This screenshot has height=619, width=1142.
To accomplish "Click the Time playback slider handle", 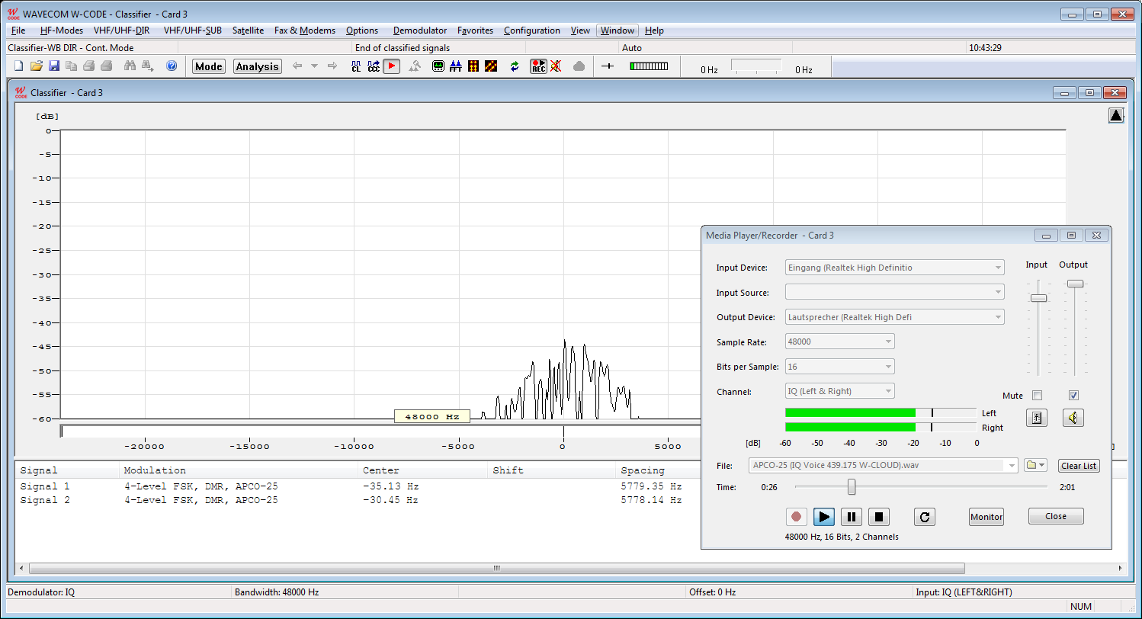I will (852, 487).
